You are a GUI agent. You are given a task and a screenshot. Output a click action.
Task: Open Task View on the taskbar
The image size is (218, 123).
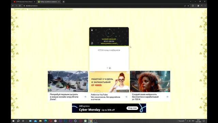point(23,121)
